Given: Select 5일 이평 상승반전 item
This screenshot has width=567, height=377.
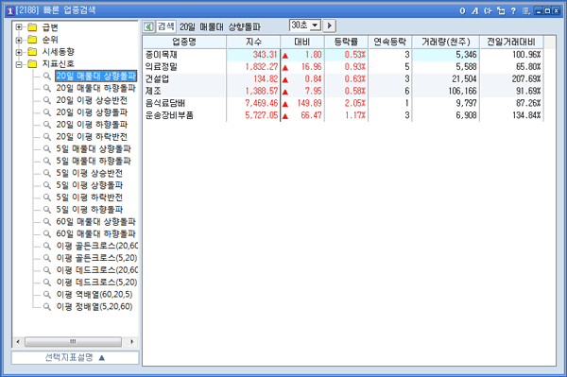Looking at the screenshot, I should click(x=90, y=173).
